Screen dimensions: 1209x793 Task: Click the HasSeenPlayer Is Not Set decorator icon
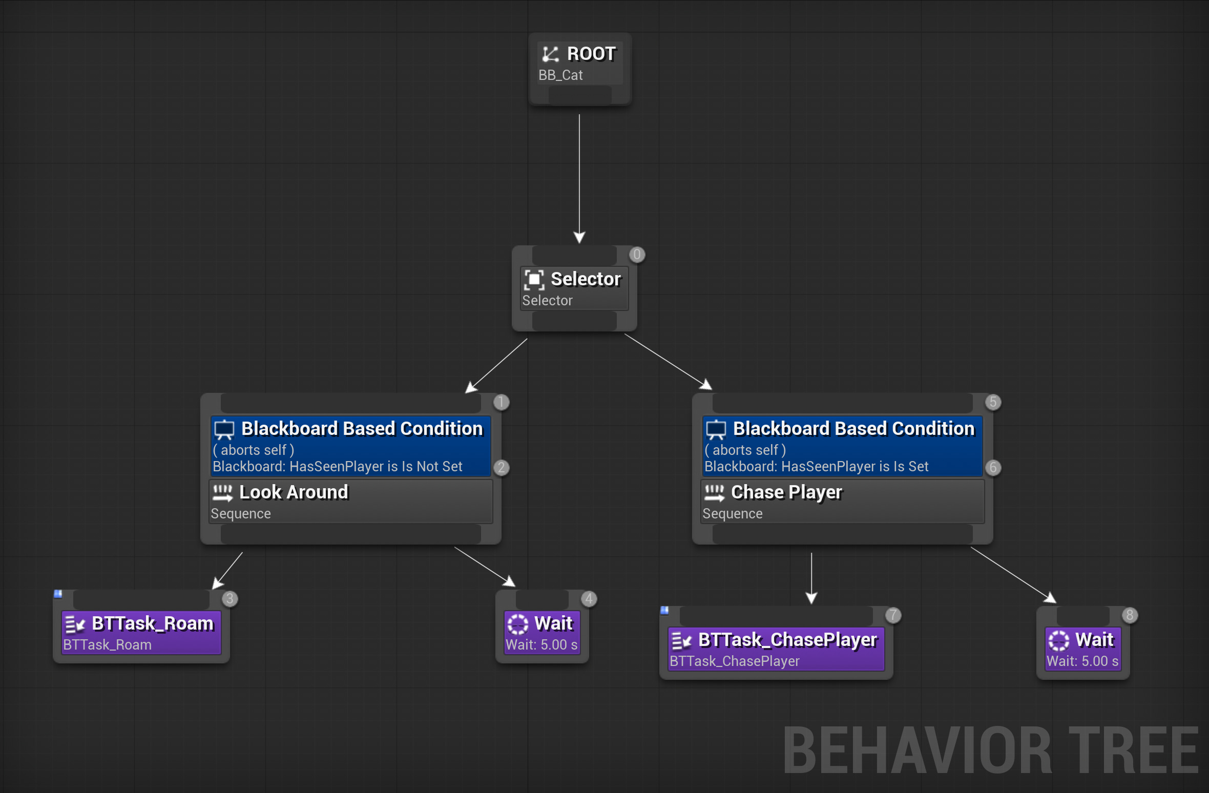coord(224,429)
